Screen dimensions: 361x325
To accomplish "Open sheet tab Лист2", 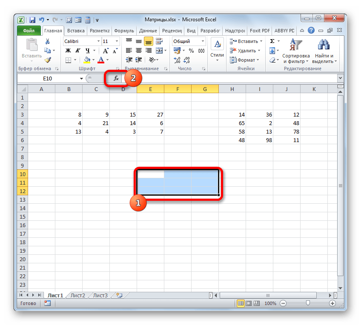I will 78,295.
